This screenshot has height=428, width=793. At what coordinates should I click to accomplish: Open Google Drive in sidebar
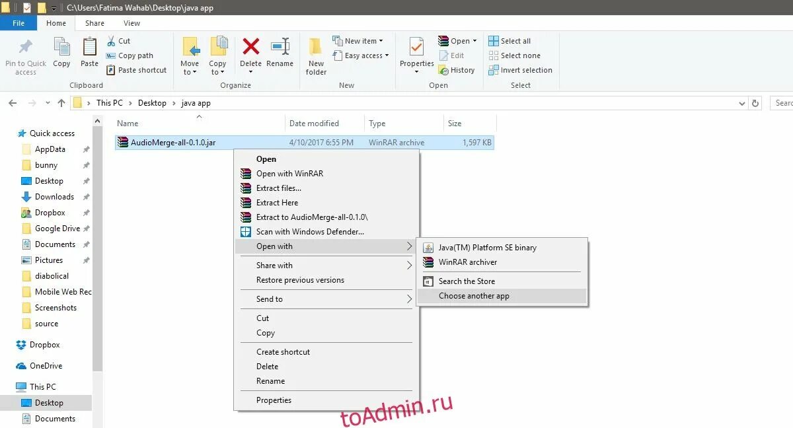point(57,229)
